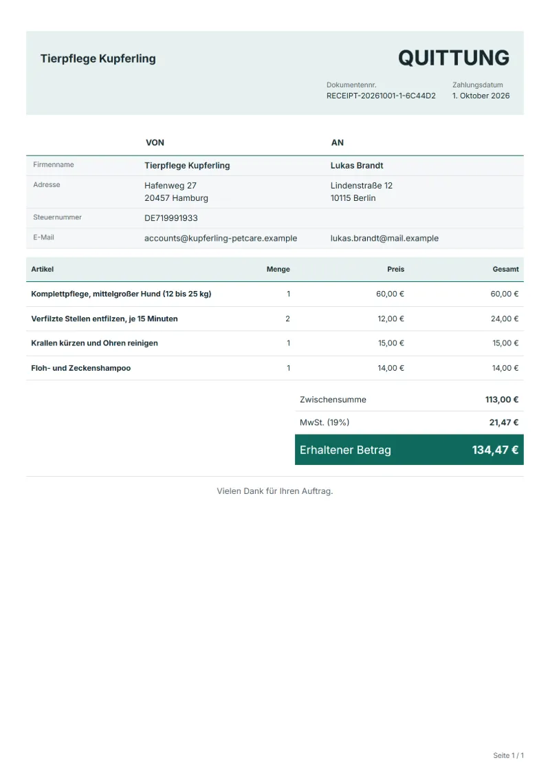Select tax number DE719991933
This screenshot has height=778, width=550.
[x=171, y=218]
